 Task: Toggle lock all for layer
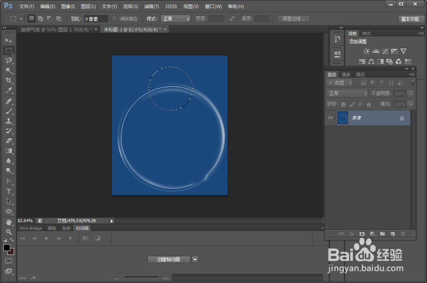tap(369, 104)
